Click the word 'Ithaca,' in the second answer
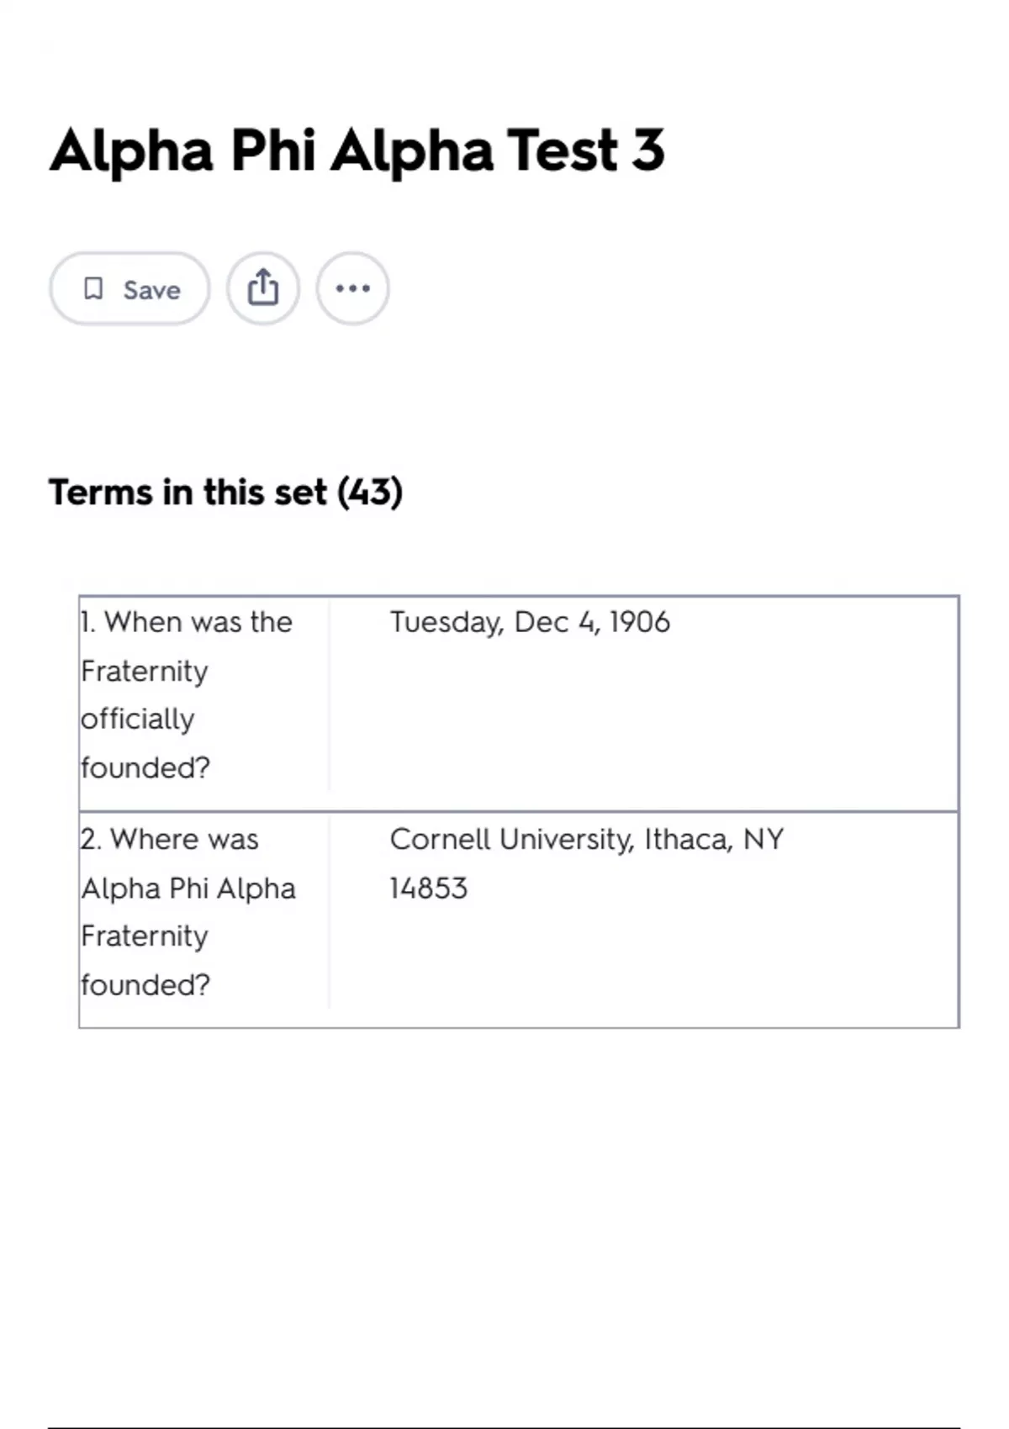Screen dimensions: 1009x1429 pos(689,840)
